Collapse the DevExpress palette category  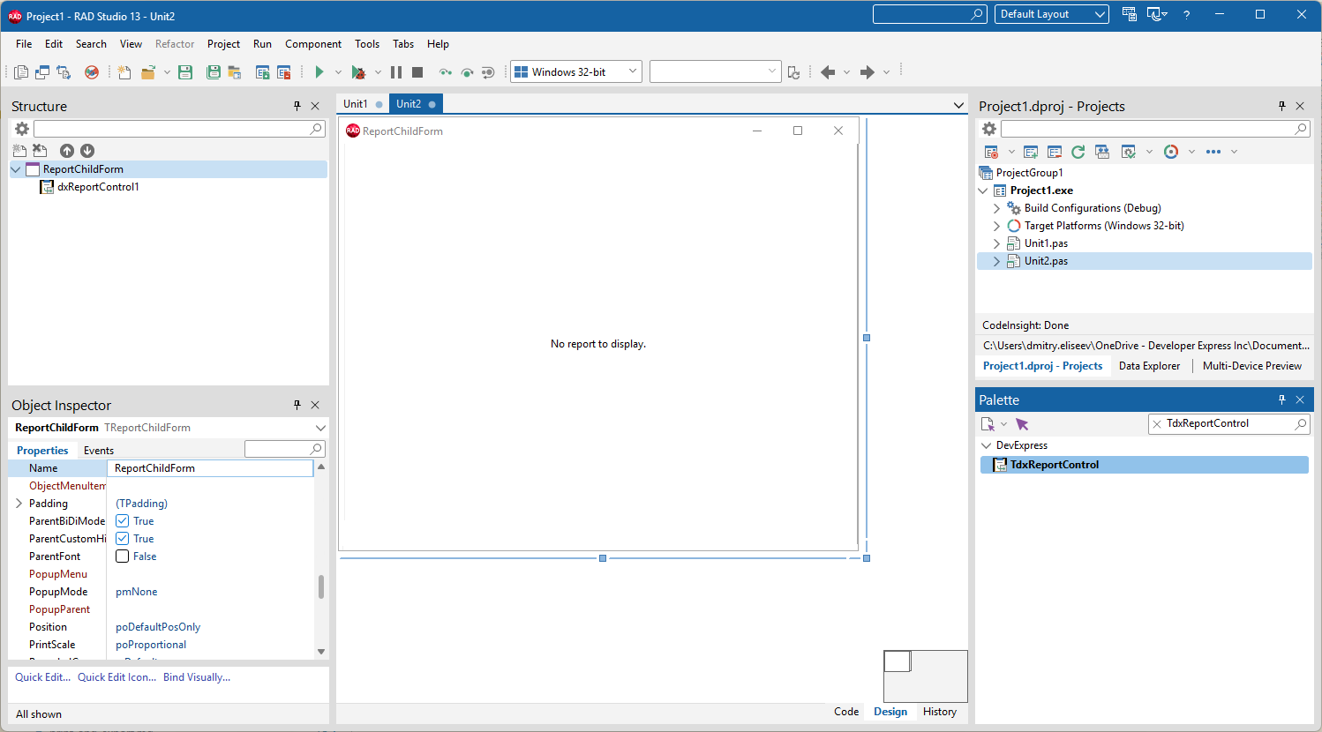987,445
